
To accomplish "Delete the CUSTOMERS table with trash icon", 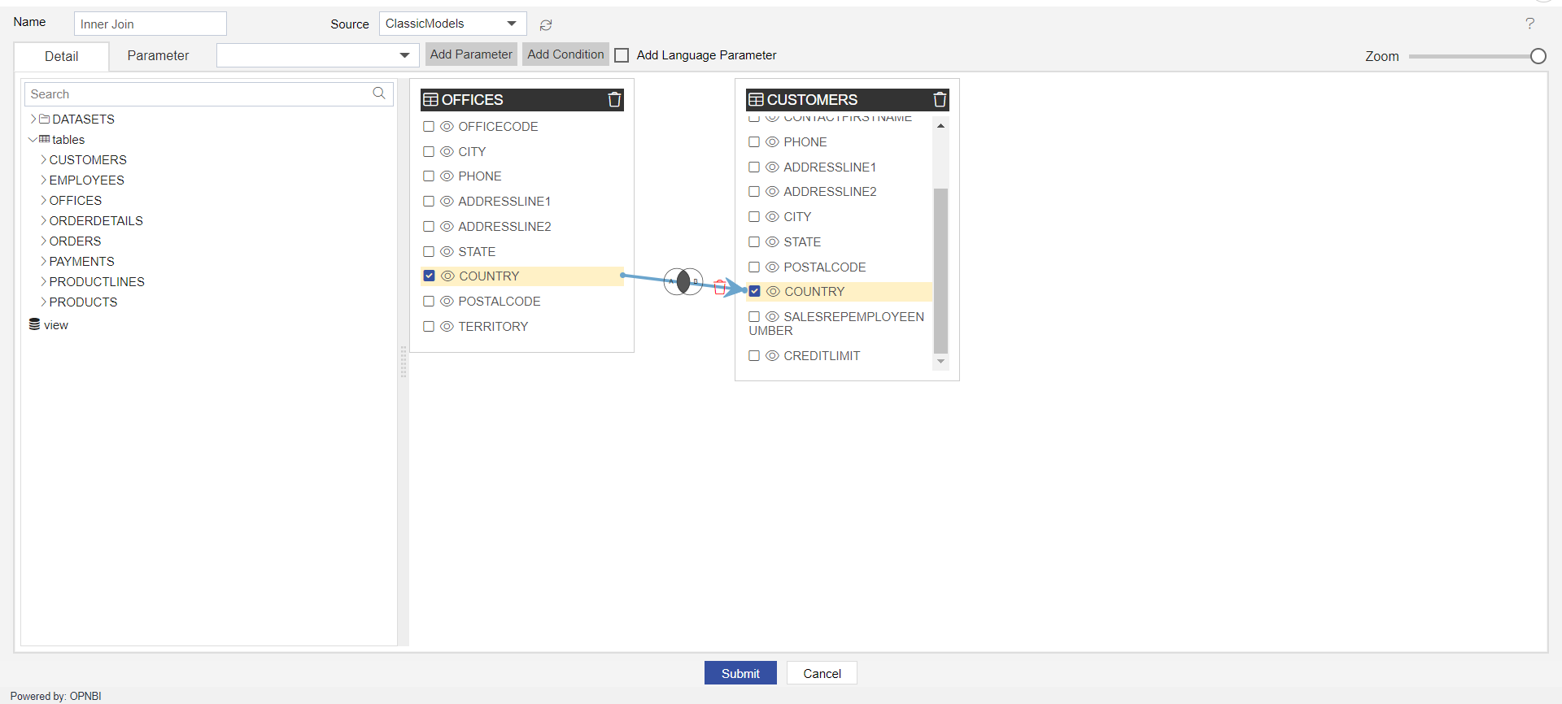I will (x=940, y=99).
